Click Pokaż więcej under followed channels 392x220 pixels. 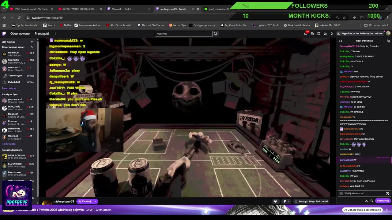[x=9, y=88]
